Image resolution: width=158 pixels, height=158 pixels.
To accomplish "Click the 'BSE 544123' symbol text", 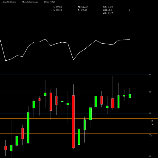I will point(50,2).
